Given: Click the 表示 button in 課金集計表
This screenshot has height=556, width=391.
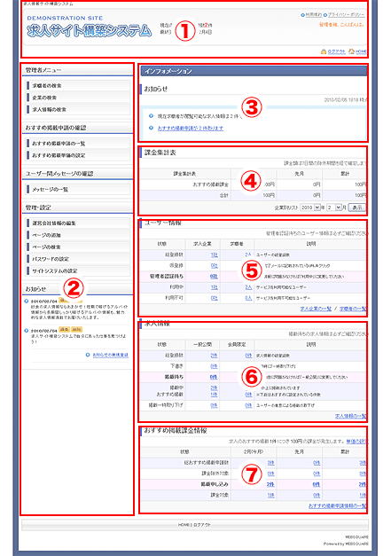Looking at the screenshot, I should (x=356, y=208).
